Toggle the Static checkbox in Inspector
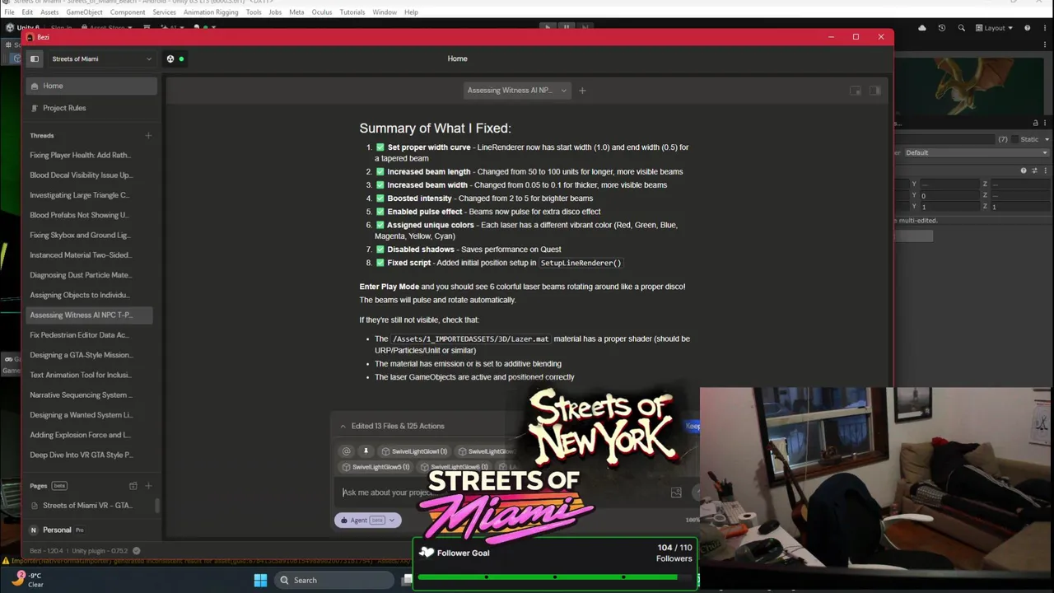This screenshot has width=1054, height=593. pyautogui.click(x=1014, y=139)
